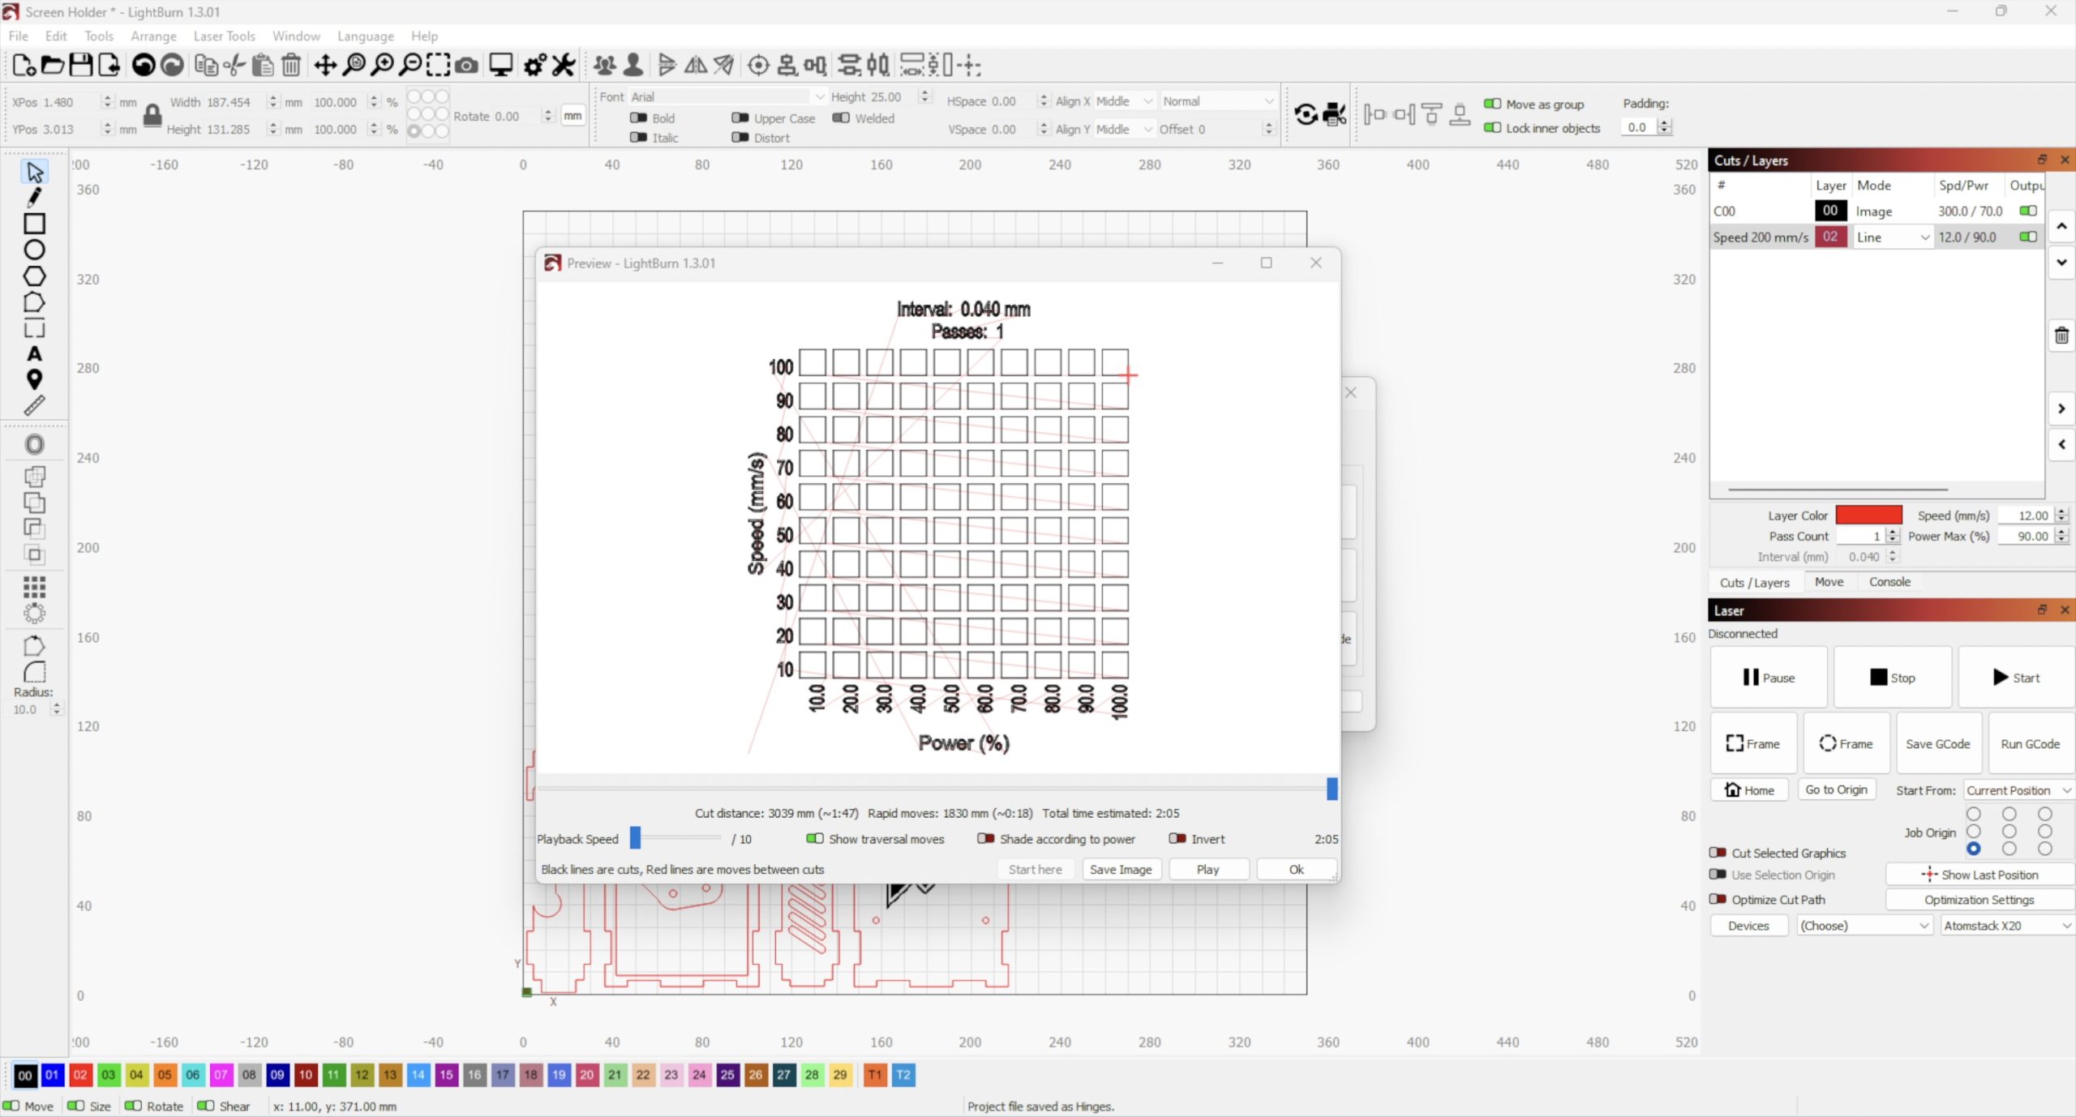Click the Save Project floppy icon
This screenshot has height=1117, width=2076.
click(x=80, y=65)
